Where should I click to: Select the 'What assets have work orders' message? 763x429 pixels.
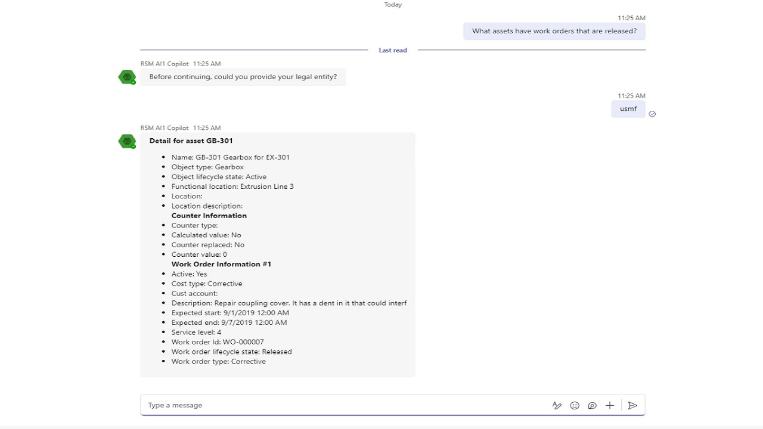pos(554,31)
